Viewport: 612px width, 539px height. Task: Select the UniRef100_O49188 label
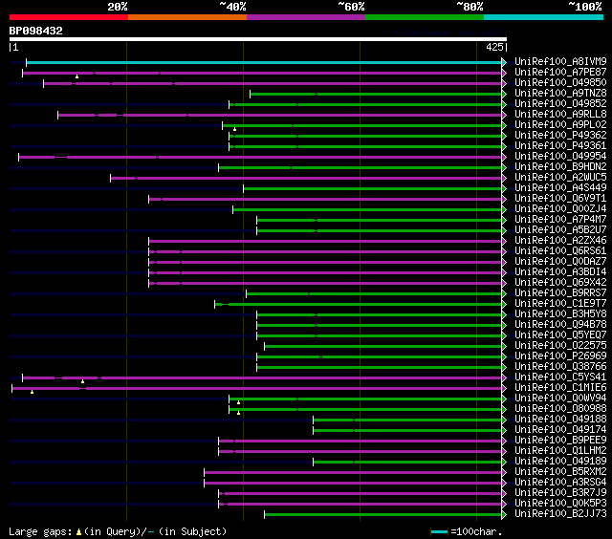coord(560,420)
